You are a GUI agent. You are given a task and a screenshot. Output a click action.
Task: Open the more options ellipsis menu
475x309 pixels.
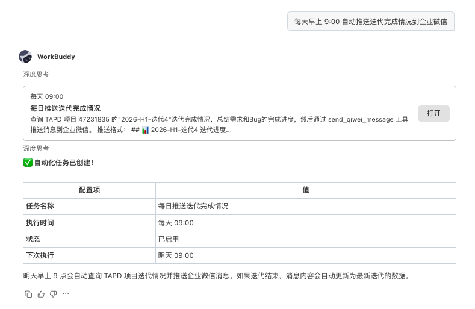[x=66, y=293]
